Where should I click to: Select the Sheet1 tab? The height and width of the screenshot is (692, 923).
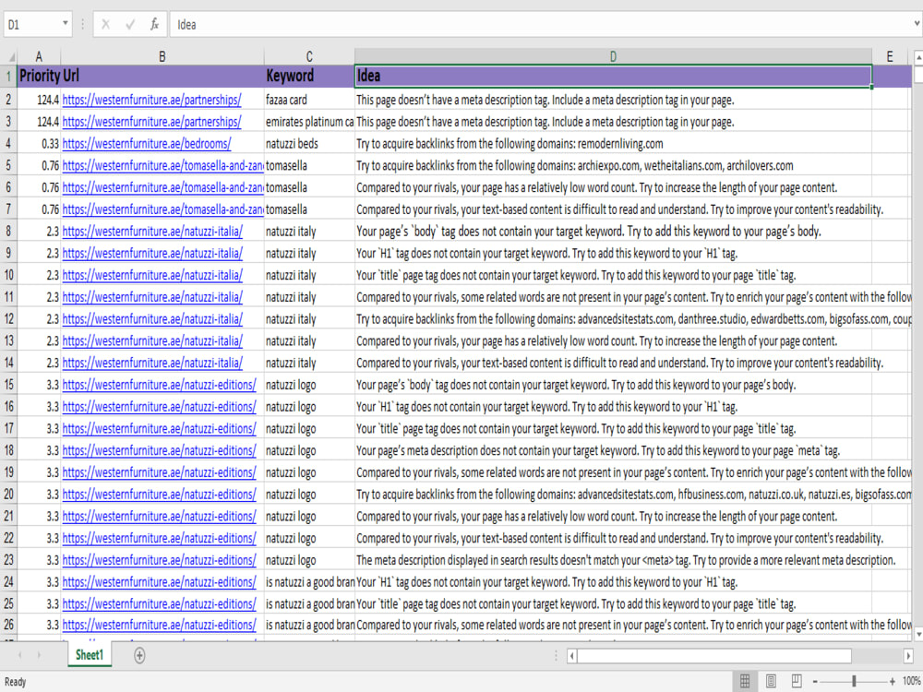(90, 655)
